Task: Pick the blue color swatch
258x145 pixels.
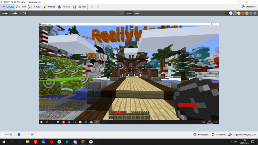Action: click(235, 13)
